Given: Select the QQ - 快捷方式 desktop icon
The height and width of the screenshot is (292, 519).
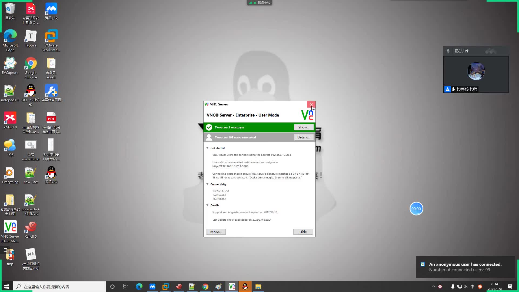Looking at the screenshot, I should coord(31,95).
